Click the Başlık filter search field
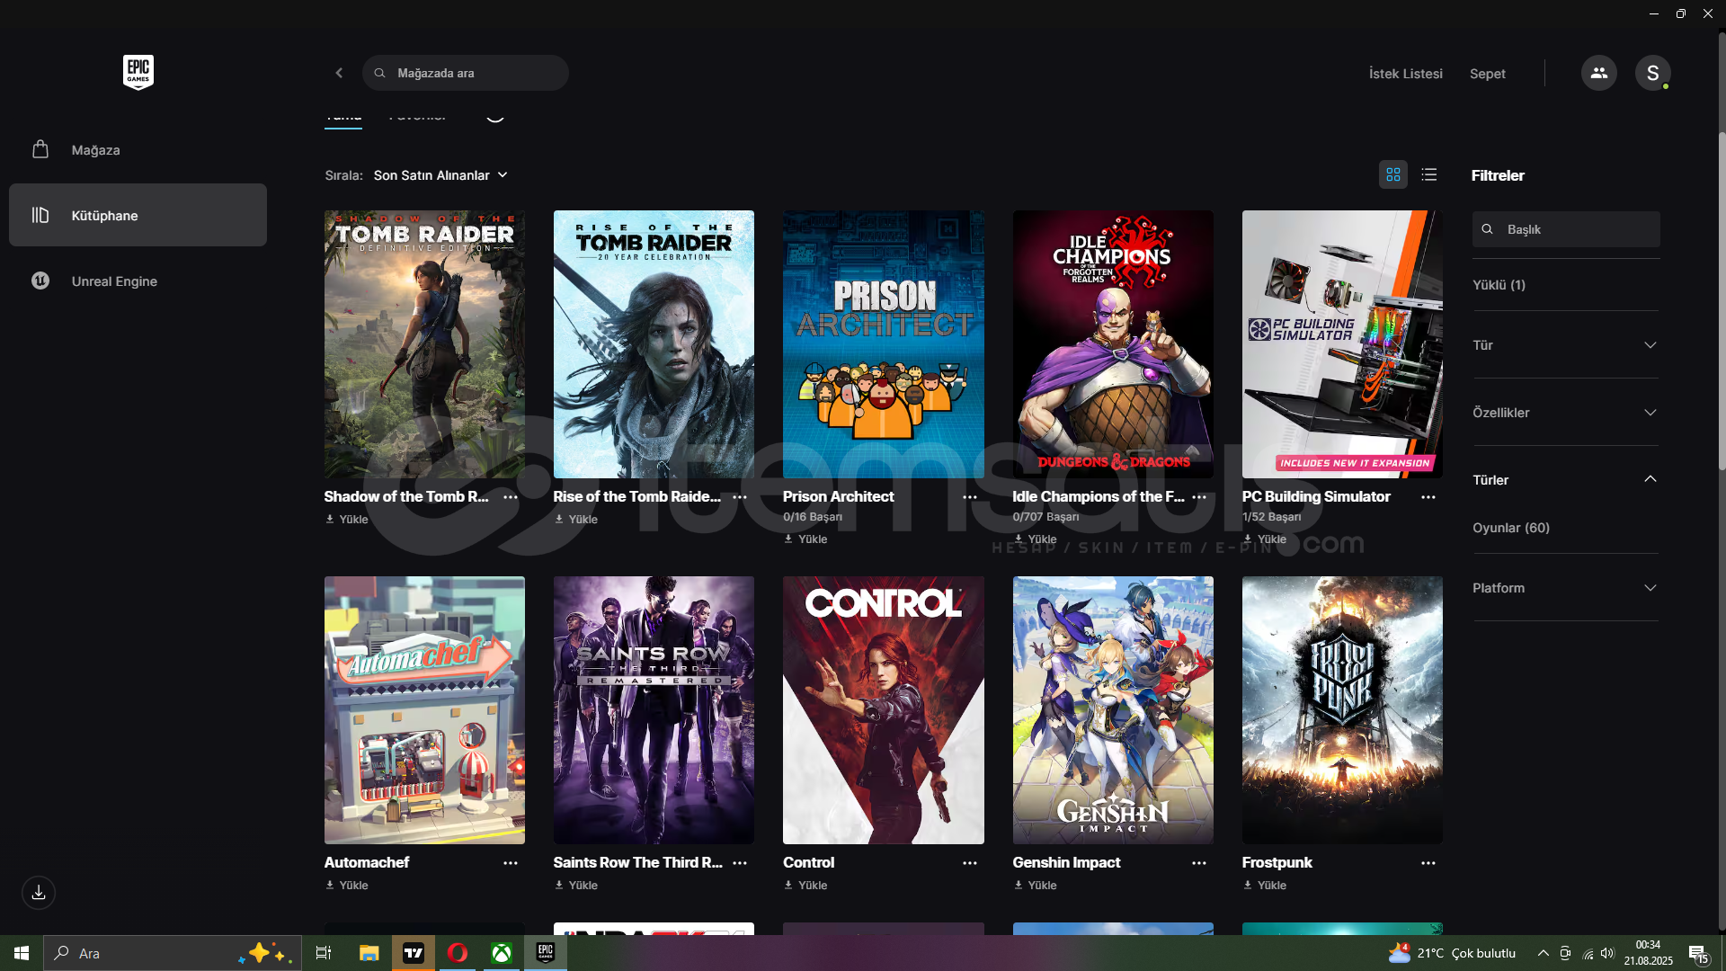Image resolution: width=1726 pixels, height=971 pixels. point(1566,229)
